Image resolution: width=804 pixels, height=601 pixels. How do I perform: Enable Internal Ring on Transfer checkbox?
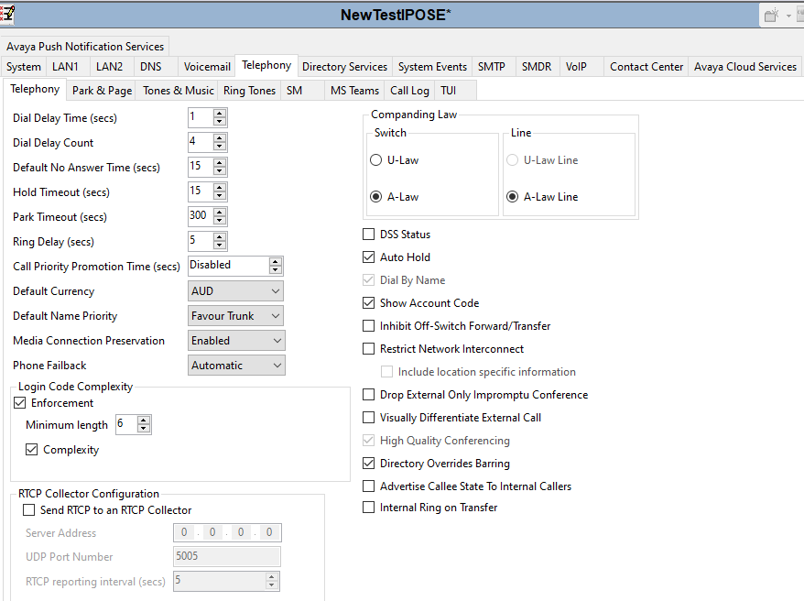pyautogui.click(x=369, y=508)
